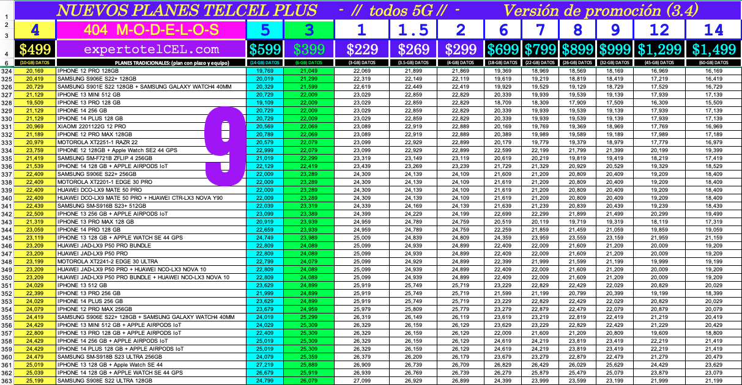Click 20,199 in the iPhone 12 + Watch SE2 row
The height and width of the screenshot is (385, 742).
pyautogui.click(x=659, y=150)
